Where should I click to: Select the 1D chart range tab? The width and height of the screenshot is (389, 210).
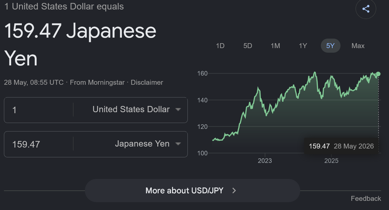coord(220,46)
